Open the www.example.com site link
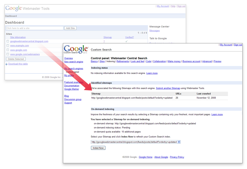This screenshot has width=247, height=169. pyautogui.click(x=19, y=45)
